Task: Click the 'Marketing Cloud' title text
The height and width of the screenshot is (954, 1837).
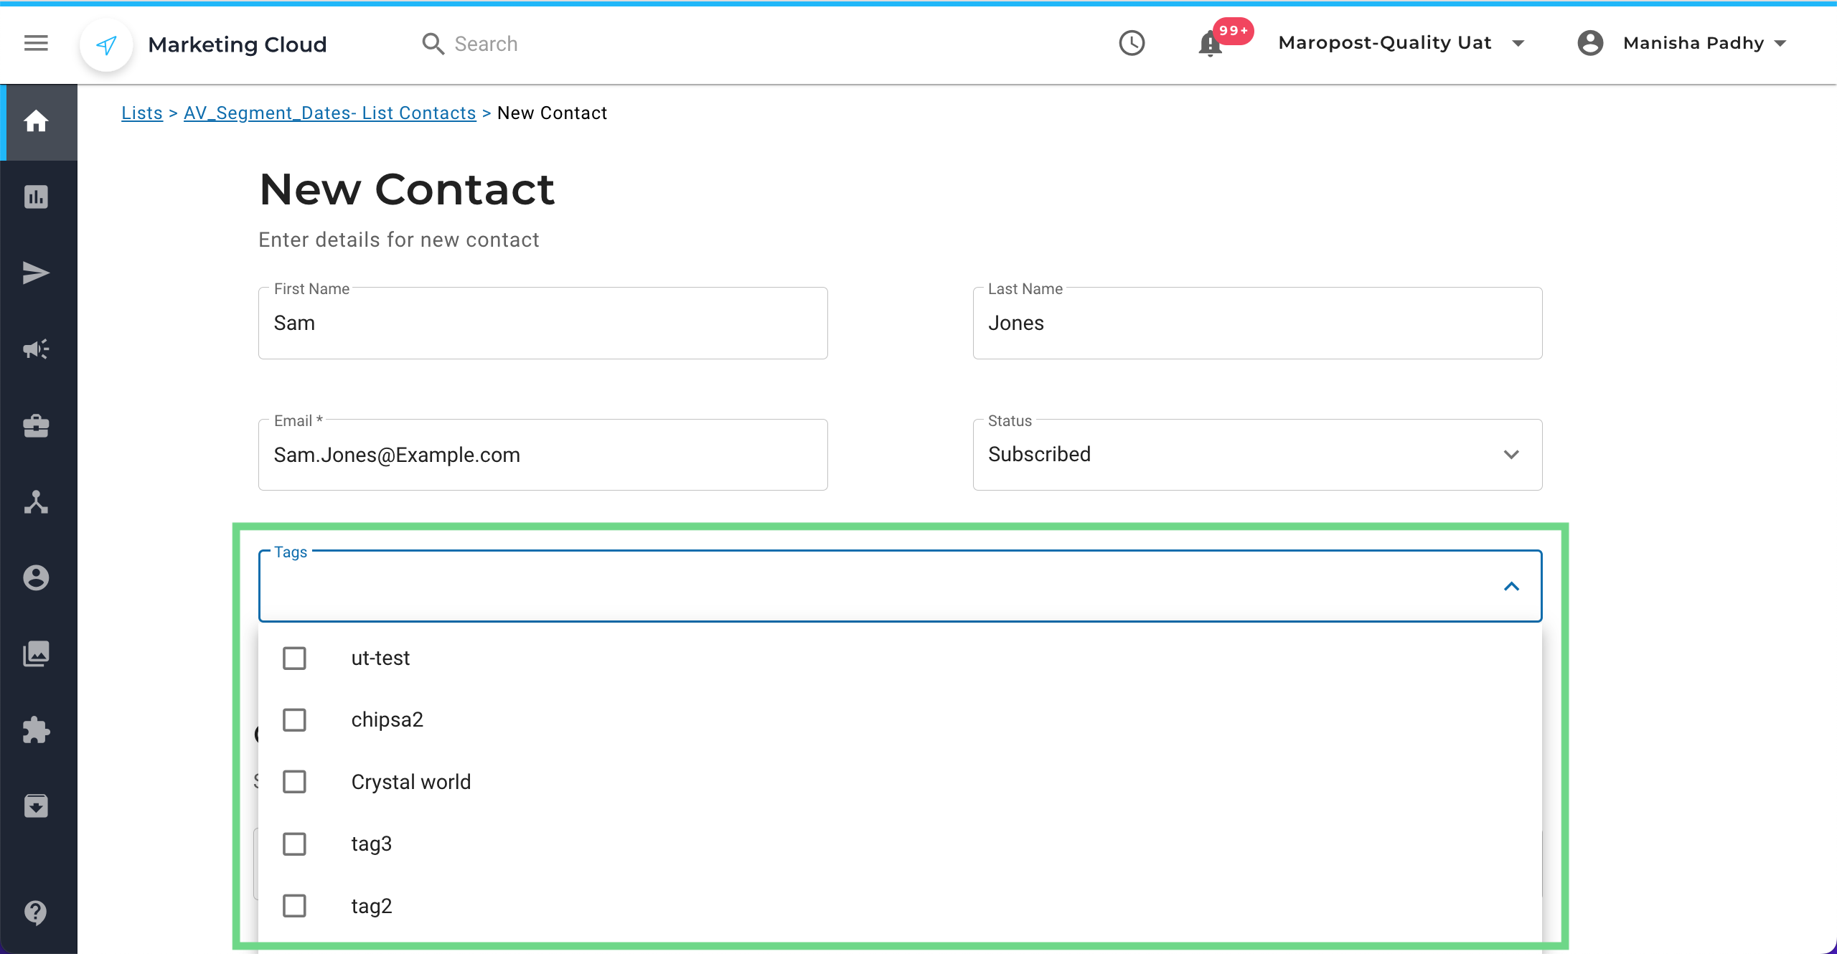Action: click(x=238, y=44)
